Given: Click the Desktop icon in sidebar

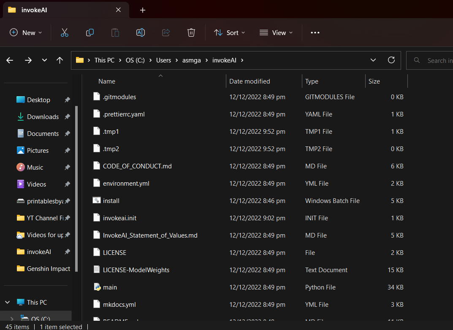Looking at the screenshot, I should click(x=21, y=100).
